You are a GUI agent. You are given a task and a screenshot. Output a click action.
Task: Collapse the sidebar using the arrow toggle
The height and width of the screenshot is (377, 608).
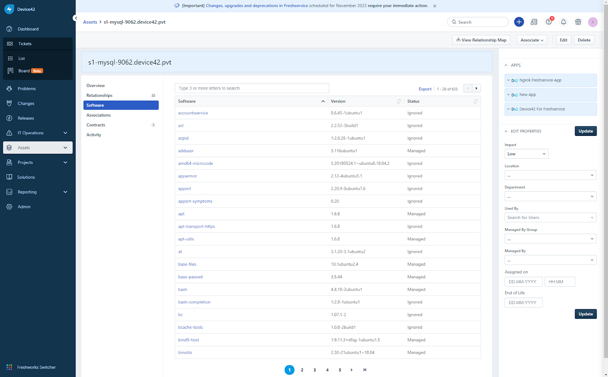76,18
